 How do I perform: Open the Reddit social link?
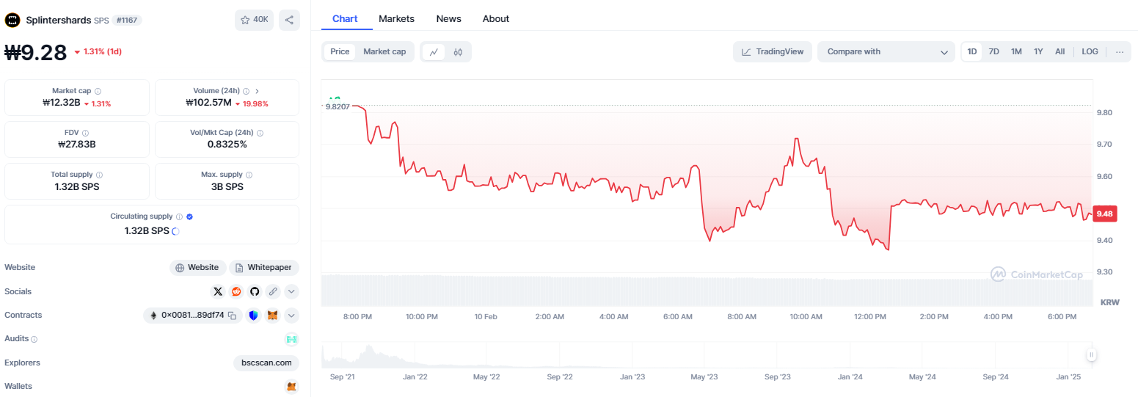(x=236, y=291)
